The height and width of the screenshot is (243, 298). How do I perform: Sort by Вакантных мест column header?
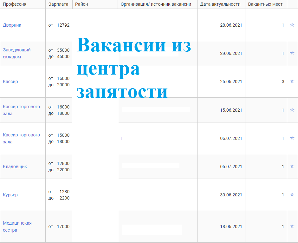265,4
